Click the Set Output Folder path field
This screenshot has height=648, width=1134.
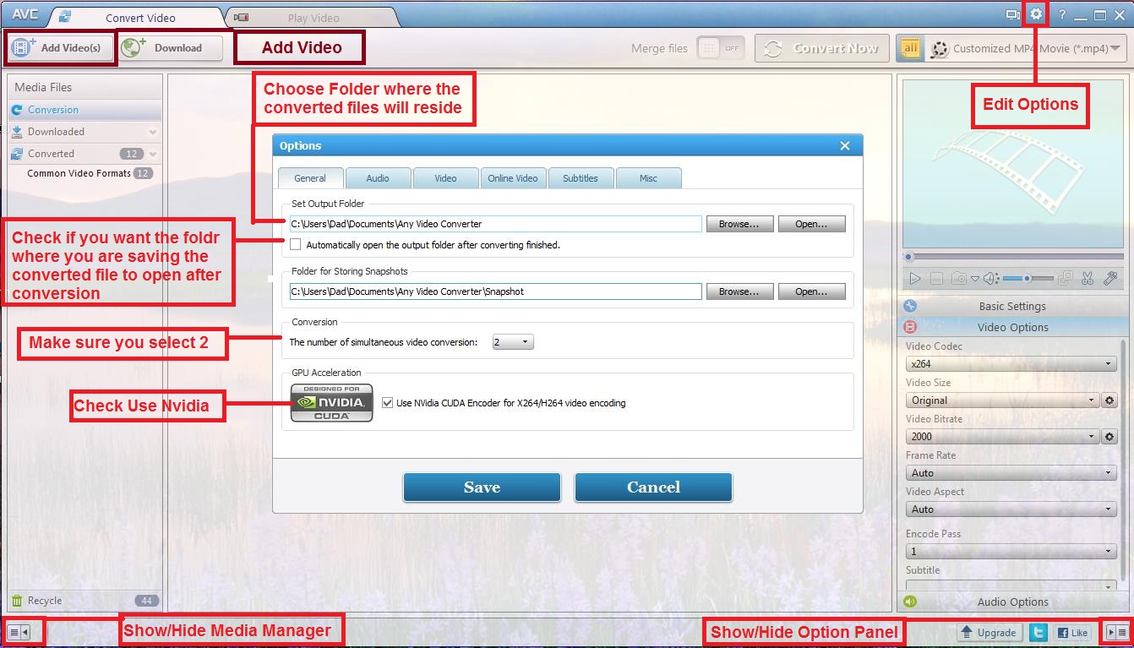click(x=495, y=224)
